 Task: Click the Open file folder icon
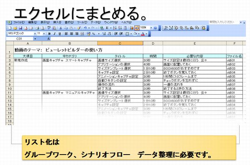[x=15, y=28]
